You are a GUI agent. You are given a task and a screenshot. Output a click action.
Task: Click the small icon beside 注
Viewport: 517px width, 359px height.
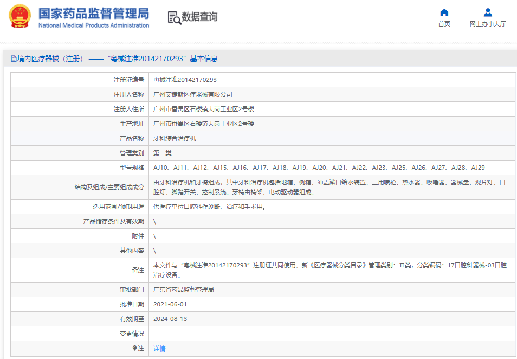click(x=135, y=348)
